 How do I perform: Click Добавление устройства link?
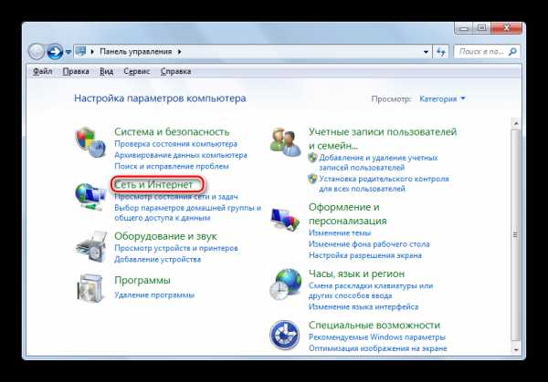point(158,259)
